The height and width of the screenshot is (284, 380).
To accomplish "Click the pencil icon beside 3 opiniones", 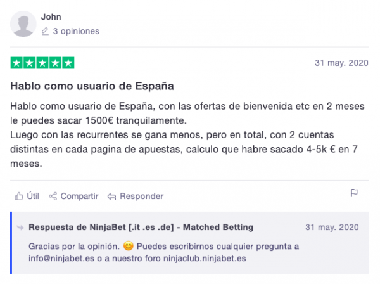I will [45, 31].
